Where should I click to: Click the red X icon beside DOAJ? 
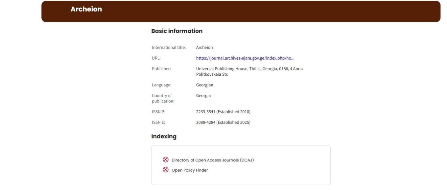point(165,160)
